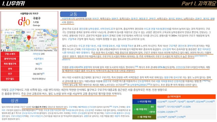Open the '남부순환로' road link
This screenshot has height=122, width=217.
(x=94, y=29)
